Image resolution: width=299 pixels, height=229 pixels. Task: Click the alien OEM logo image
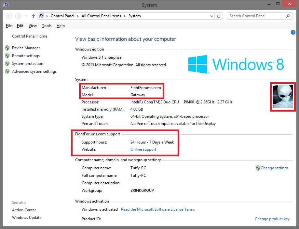click(x=283, y=97)
